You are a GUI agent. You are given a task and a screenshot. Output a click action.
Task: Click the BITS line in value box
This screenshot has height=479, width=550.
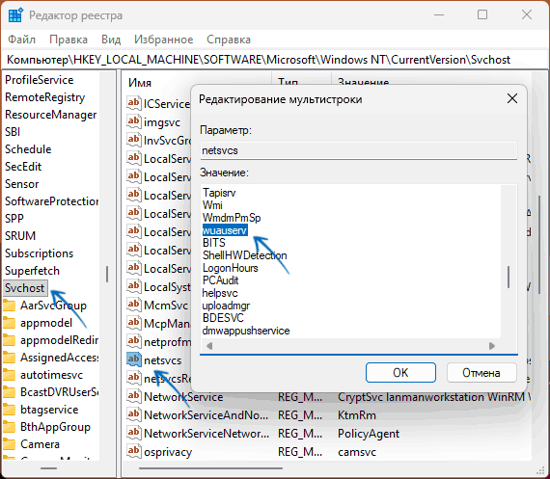tap(214, 243)
